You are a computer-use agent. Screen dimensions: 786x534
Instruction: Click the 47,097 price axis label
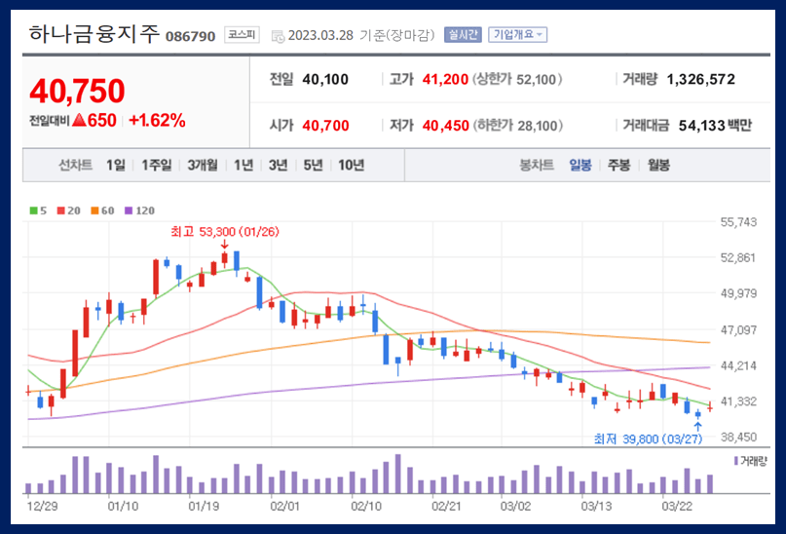tap(738, 330)
